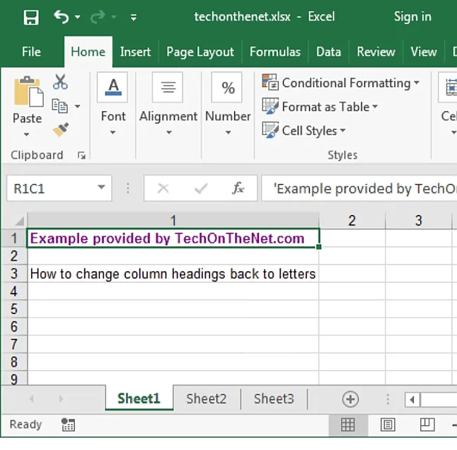Open Customize Quick Access Toolbar menu
Image resolution: width=457 pixels, height=450 pixels.
click(x=134, y=18)
